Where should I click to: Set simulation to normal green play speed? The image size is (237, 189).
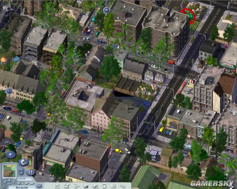click(23, 183)
